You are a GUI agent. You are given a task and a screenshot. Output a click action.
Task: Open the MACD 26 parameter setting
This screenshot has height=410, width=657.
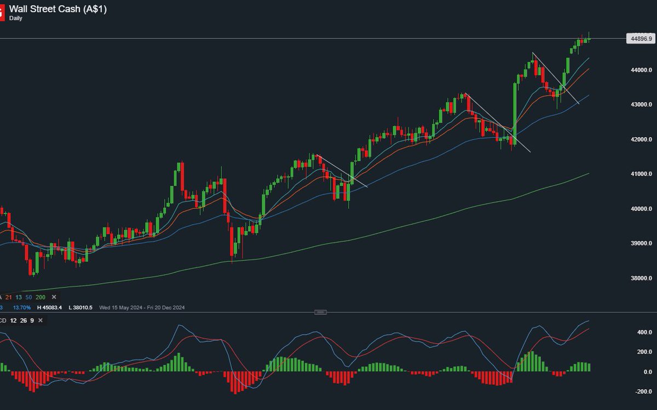23,320
